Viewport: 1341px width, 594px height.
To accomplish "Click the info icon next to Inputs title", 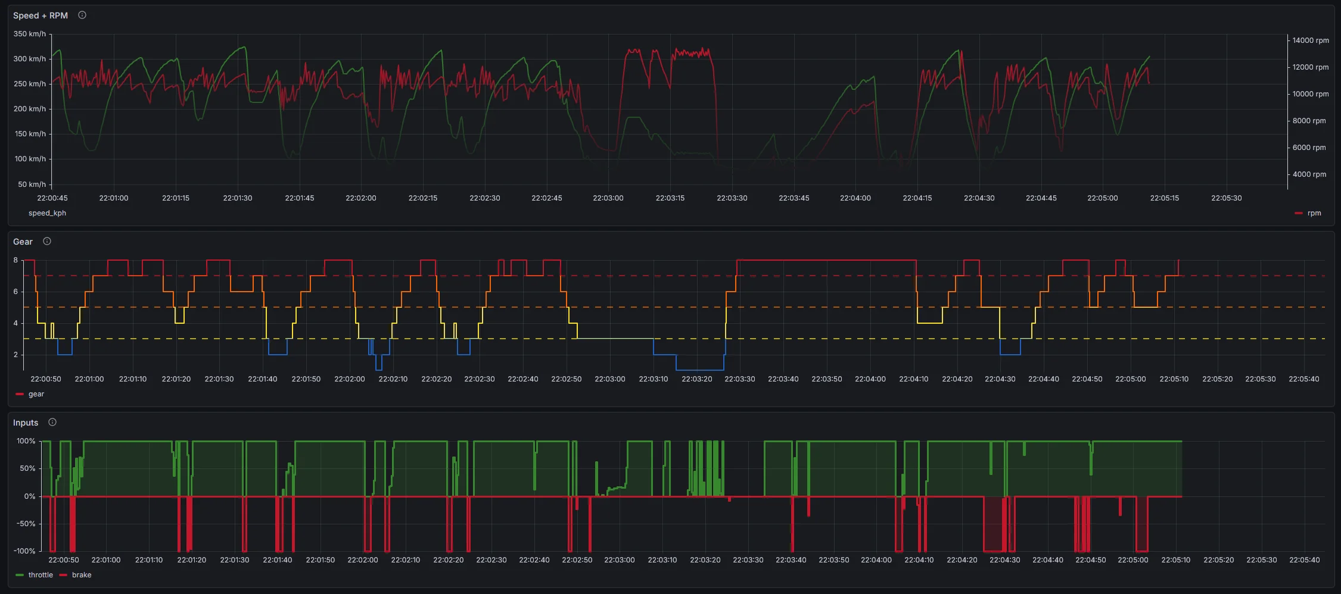I will (52, 423).
